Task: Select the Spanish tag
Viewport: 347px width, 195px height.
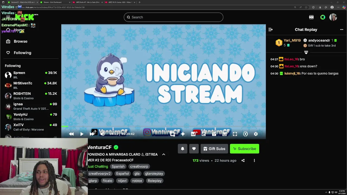Action: (118, 167)
